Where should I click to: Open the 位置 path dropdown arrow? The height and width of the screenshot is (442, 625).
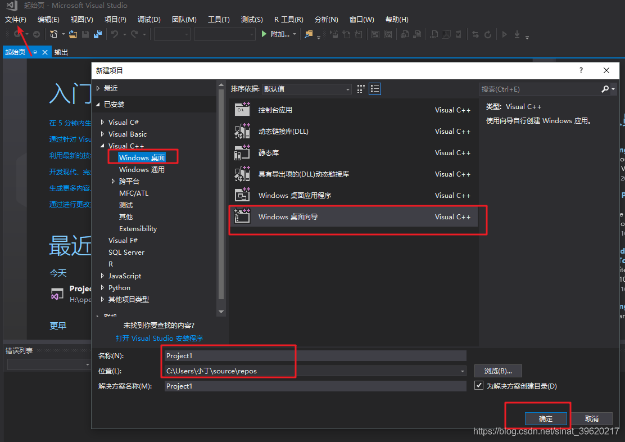tap(462, 371)
